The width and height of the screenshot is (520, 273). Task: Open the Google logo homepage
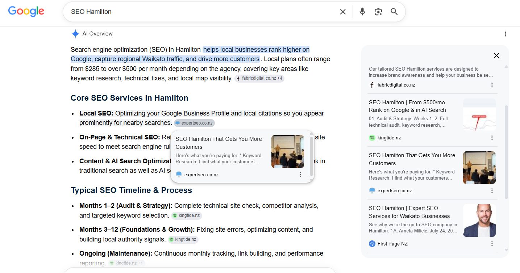26,11
